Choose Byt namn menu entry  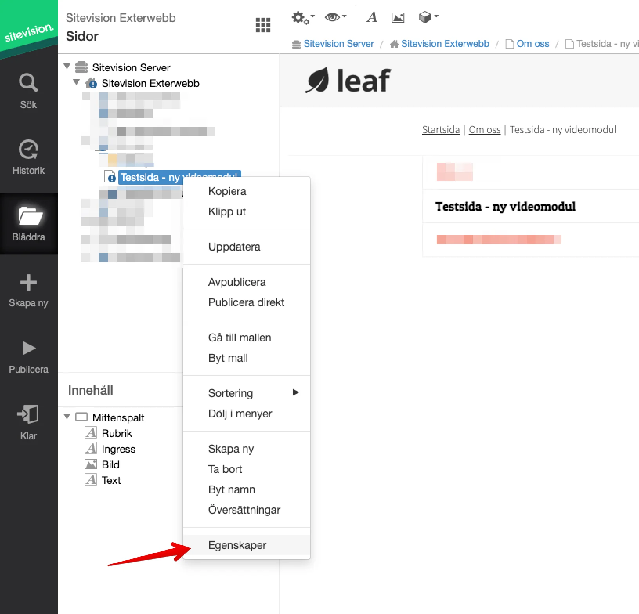coord(247,489)
